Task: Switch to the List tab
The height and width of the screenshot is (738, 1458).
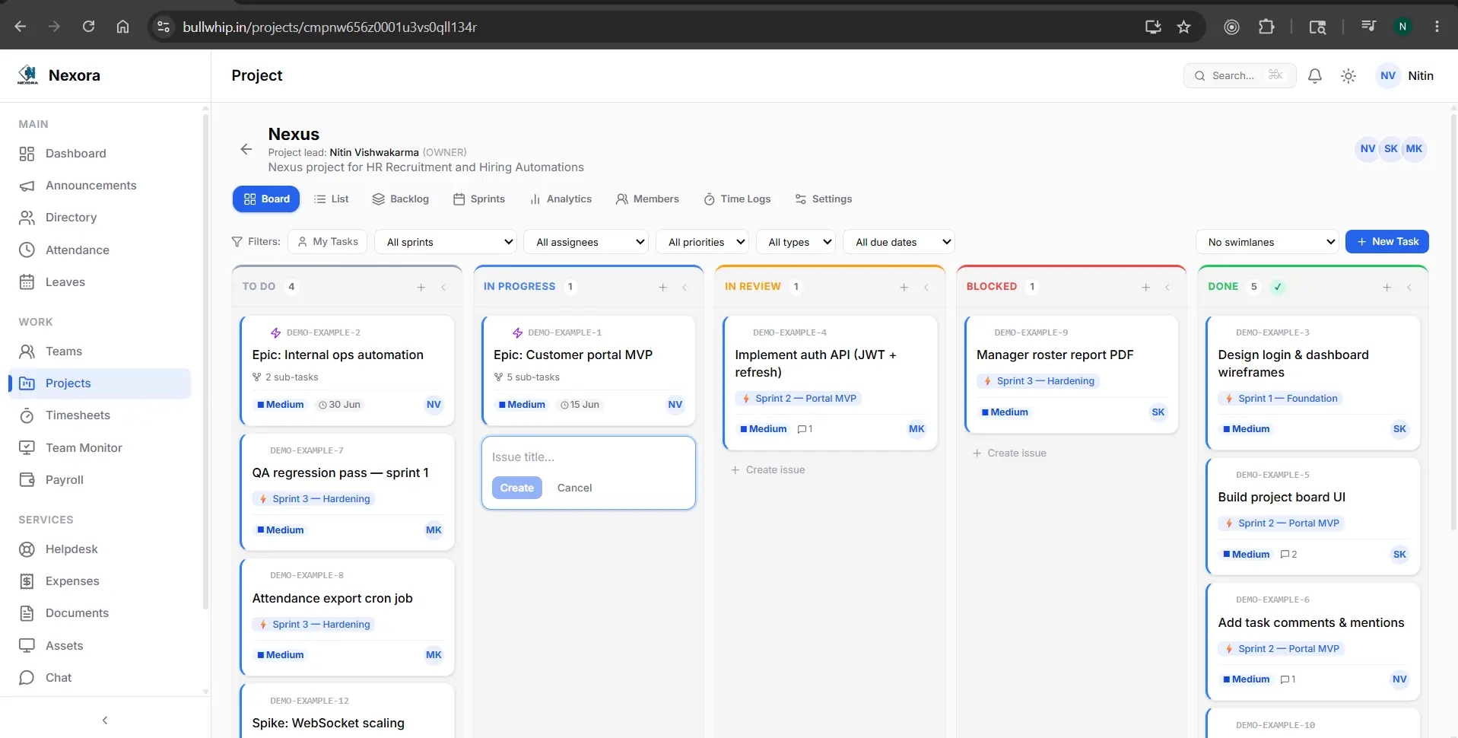Action: (331, 199)
